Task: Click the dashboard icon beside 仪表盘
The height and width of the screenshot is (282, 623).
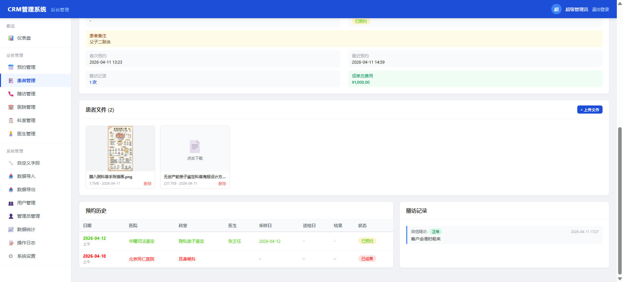Action: point(11,38)
